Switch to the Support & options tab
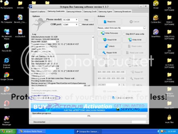 [38, 11]
